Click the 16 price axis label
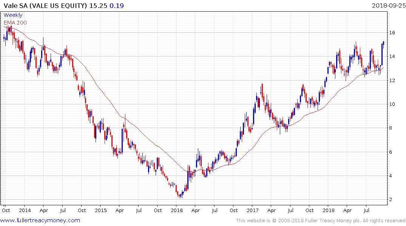 coord(392,32)
